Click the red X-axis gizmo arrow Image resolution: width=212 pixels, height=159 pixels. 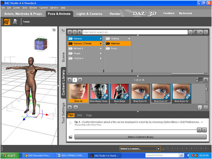coord(47,115)
